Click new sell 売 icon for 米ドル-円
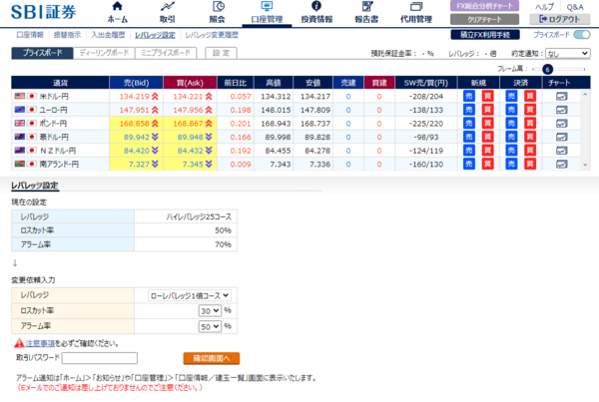Viewport: 599px width, 402px height. (469, 96)
